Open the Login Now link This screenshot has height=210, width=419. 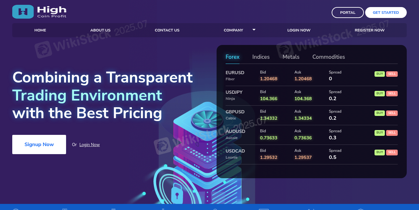[89, 144]
